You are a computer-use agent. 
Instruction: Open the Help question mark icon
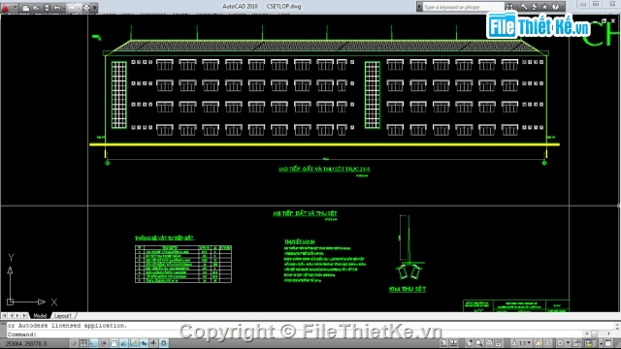click(x=556, y=7)
